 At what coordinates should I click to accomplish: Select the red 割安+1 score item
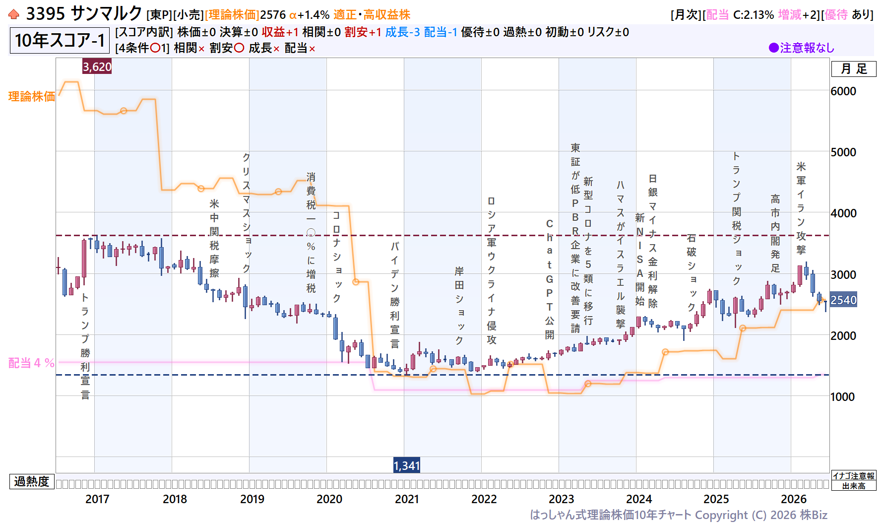[363, 32]
